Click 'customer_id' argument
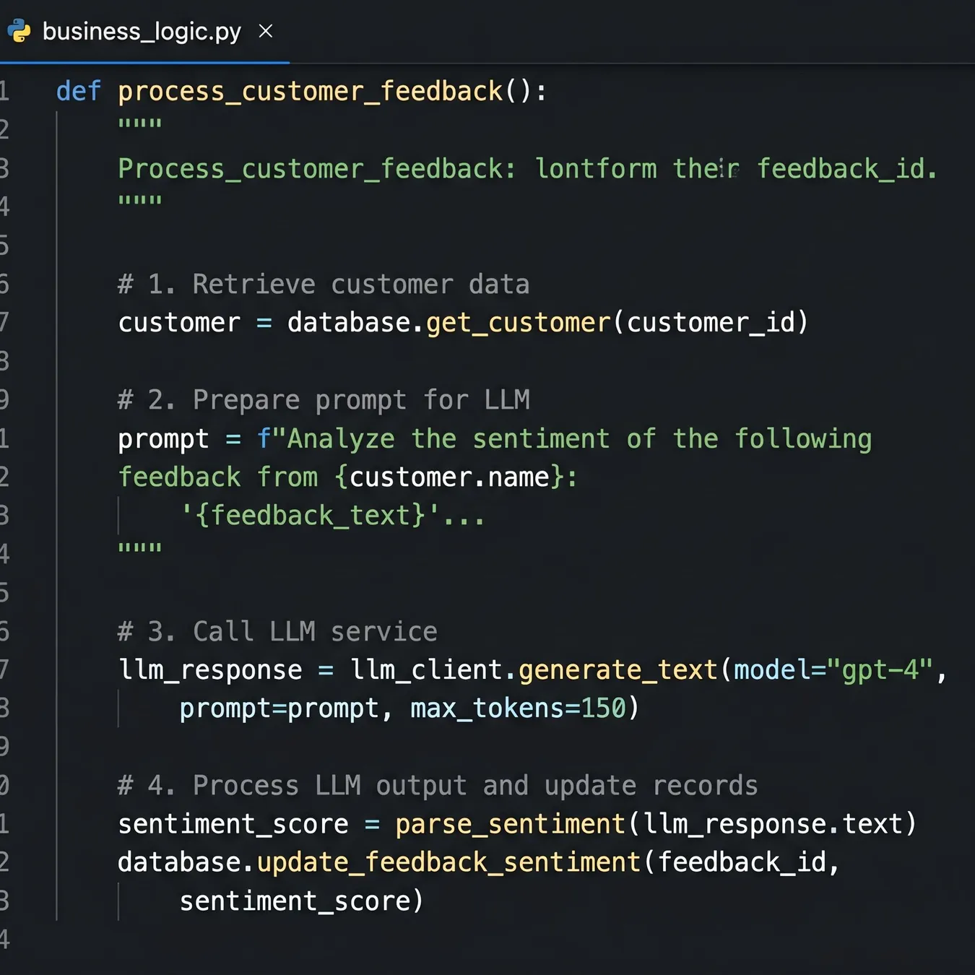Viewport: 975px width, 975px height. coord(711,323)
